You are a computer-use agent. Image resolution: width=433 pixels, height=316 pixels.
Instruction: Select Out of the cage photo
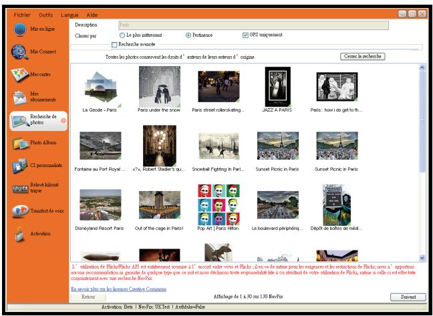(160, 205)
